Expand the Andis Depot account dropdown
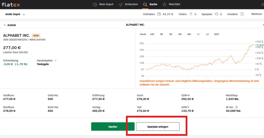The image size is (264, 138). [x=24, y=14]
